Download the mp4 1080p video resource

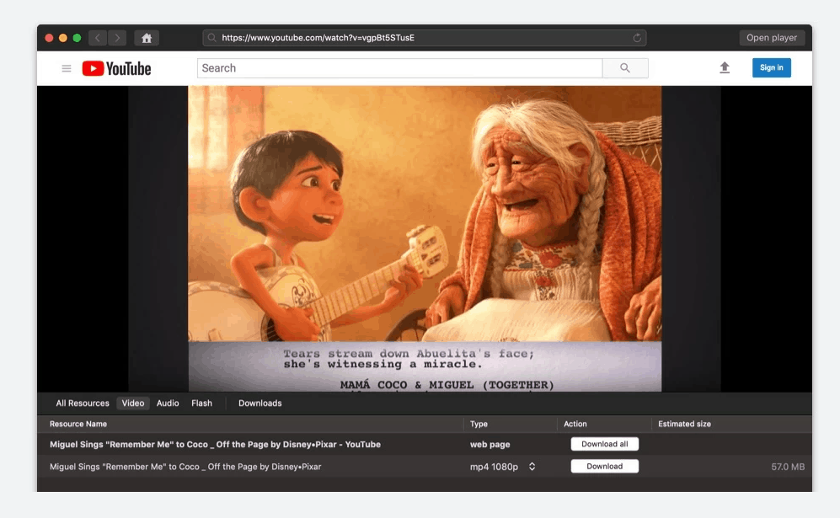(604, 466)
